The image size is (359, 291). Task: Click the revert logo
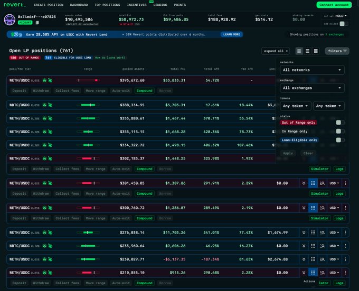point(15,5)
